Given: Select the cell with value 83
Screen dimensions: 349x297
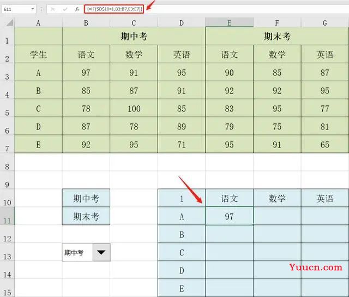Looking at the screenshot, I should [229, 108].
